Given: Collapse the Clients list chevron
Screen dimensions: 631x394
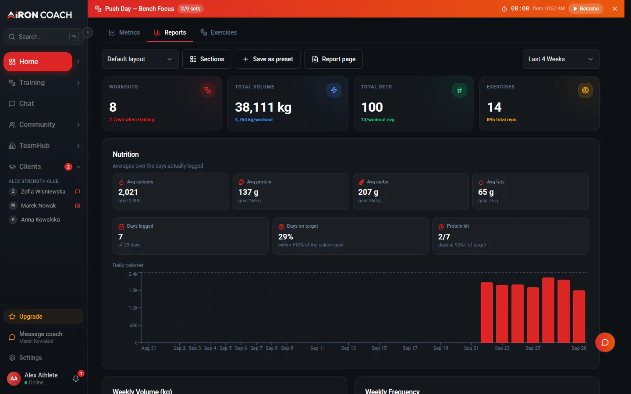Looking at the screenshot, I should coord(78,167).
